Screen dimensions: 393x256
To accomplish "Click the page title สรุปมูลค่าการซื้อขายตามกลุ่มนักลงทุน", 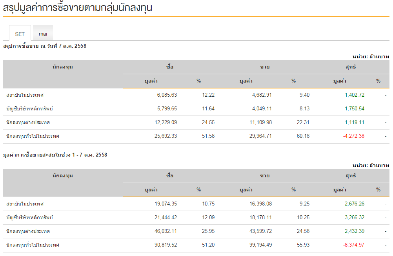I will click(78, 7).
